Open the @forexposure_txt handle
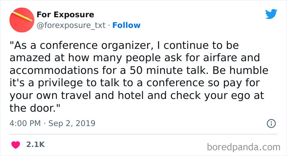This screenshot has width=287, height=156. pyautogui.click(x=71, y=25)
